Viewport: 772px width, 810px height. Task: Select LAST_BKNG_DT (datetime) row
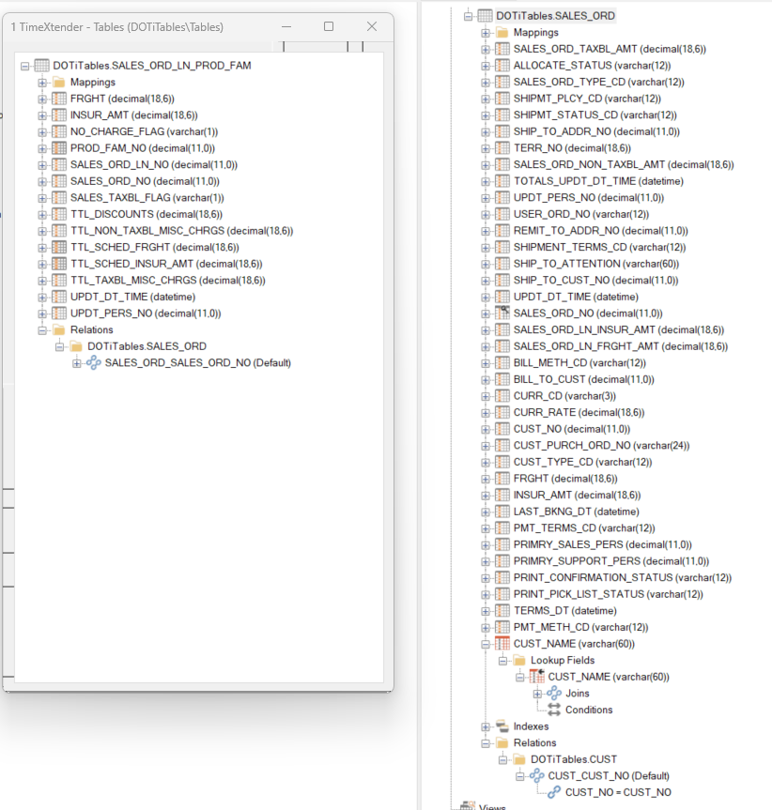click(576, 512)
